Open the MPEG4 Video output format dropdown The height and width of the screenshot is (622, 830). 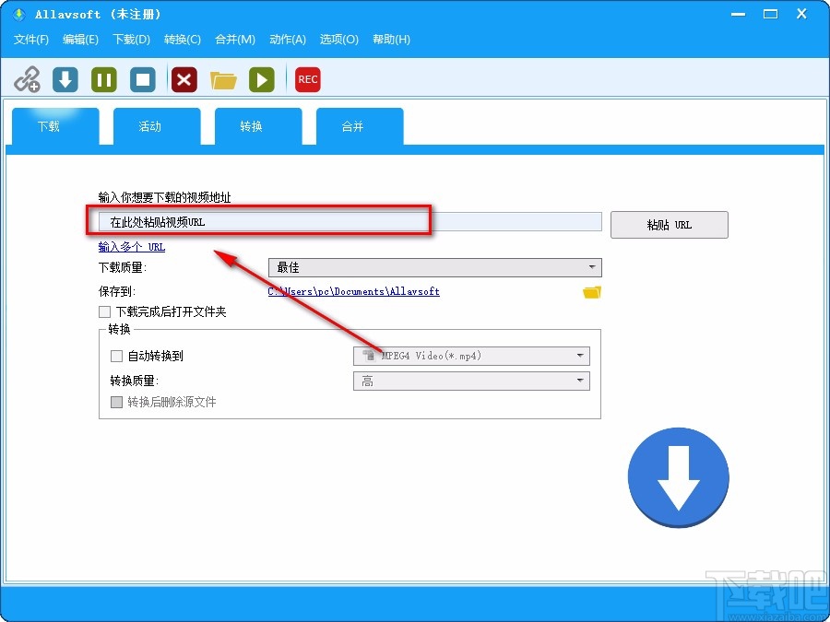point(580,356)
